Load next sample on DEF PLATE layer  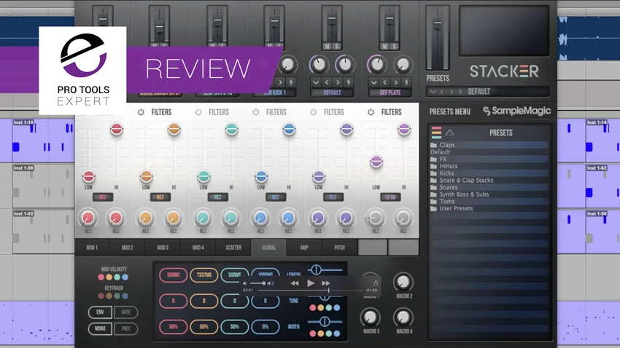[x=396, y=82]
